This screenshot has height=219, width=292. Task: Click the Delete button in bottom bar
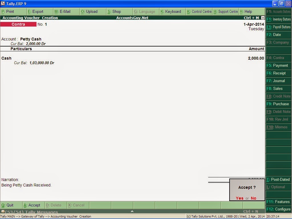56,205
